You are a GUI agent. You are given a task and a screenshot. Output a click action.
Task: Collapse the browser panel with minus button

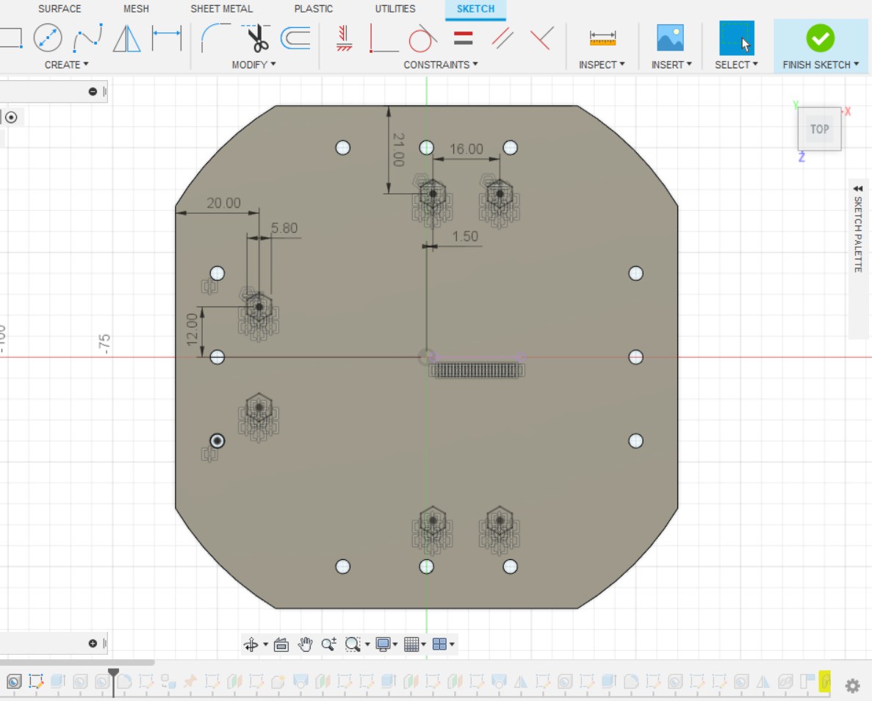coord(93,92)
